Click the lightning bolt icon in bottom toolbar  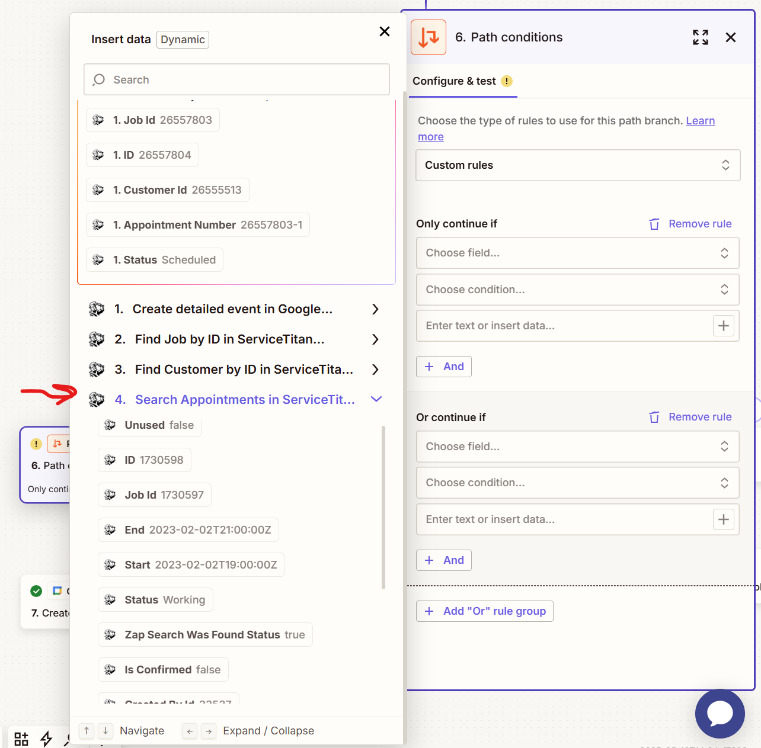tap(46, 739)
